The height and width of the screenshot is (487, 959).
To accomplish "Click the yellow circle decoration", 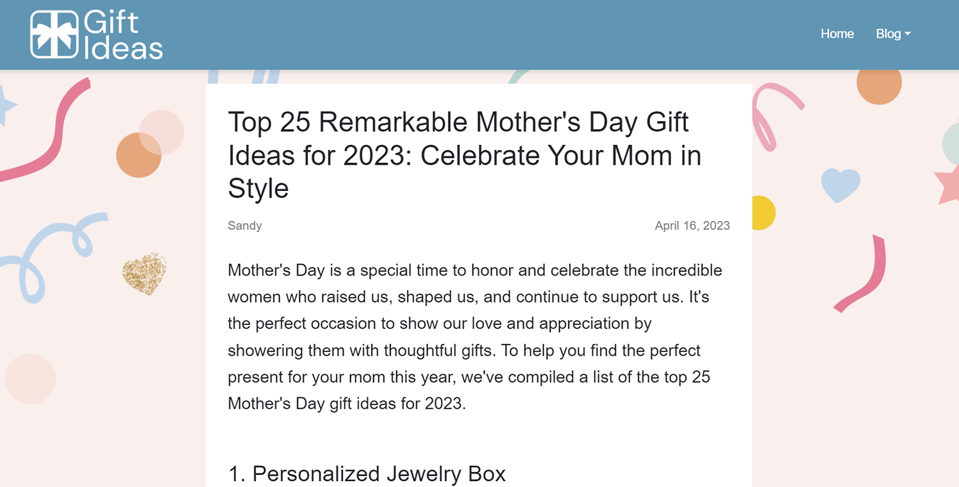I will [x=763, y=213].
